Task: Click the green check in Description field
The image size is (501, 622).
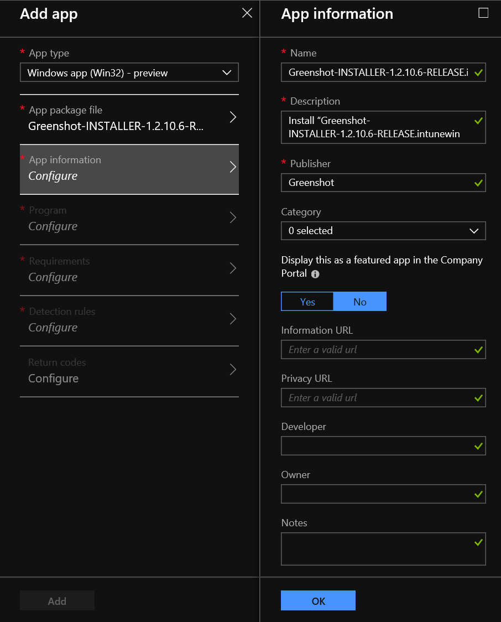Action: 478,121
